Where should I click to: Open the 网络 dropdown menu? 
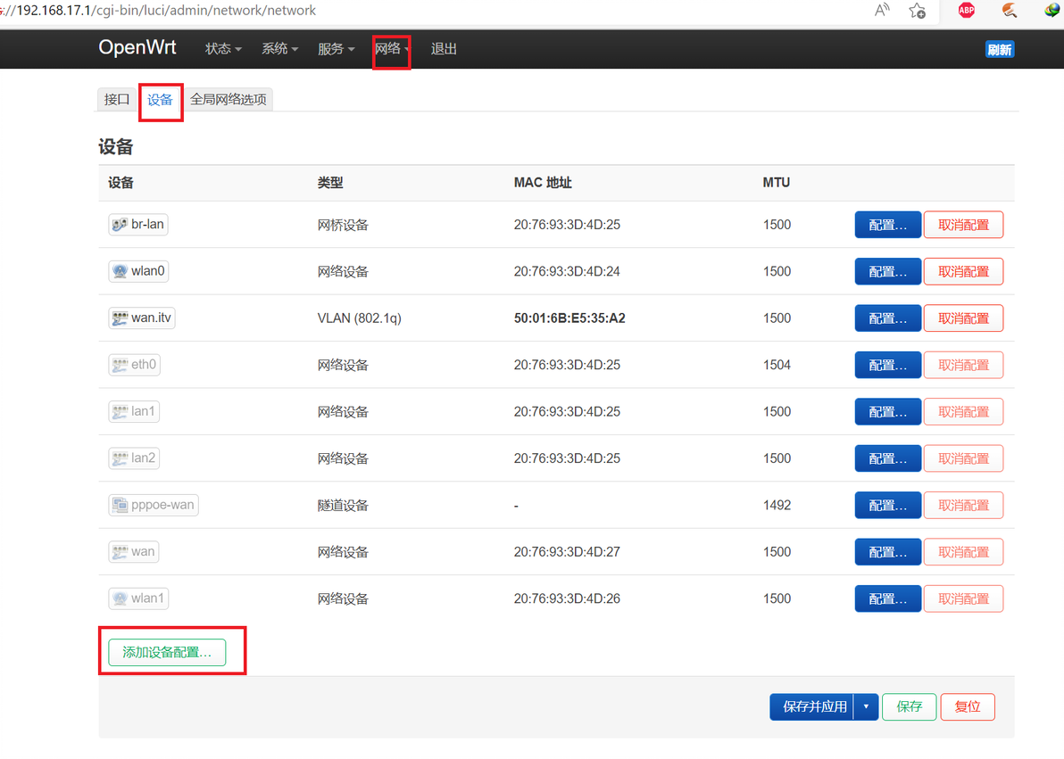point(392,49)
